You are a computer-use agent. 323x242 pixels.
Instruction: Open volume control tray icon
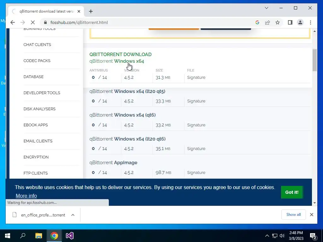click(x=282, y=236)
